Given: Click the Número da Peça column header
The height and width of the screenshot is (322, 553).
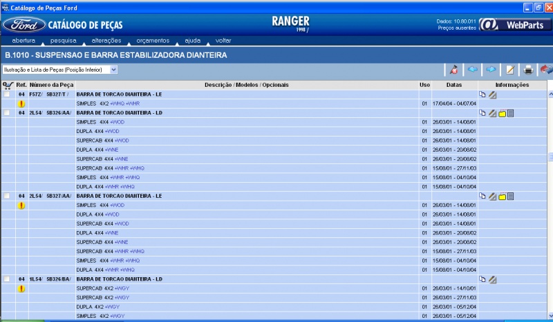Looking at the screenshot, I should [51, 85].
